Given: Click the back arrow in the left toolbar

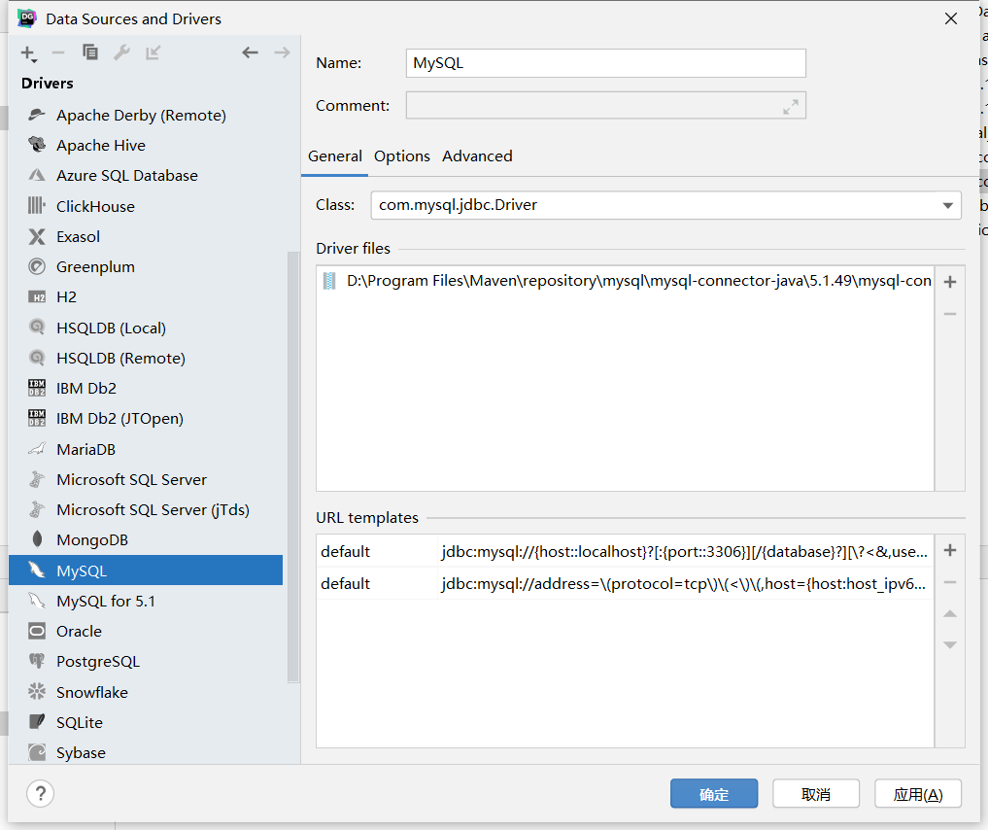Looking at the screenshot, I should click(251, 52).
